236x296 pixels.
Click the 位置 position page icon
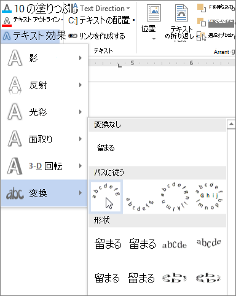point(154,13)
